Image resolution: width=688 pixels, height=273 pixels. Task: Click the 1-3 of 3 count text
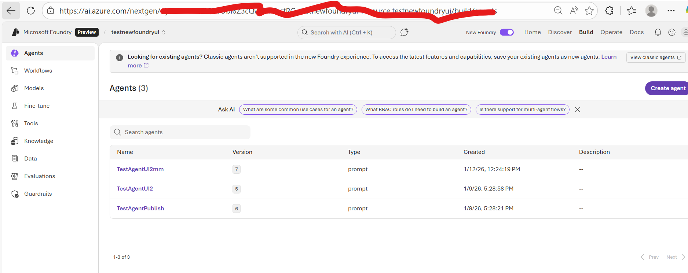pos(121,257)
